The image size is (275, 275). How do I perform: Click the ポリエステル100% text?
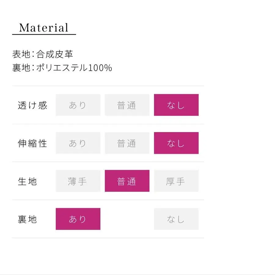(74, 68)
